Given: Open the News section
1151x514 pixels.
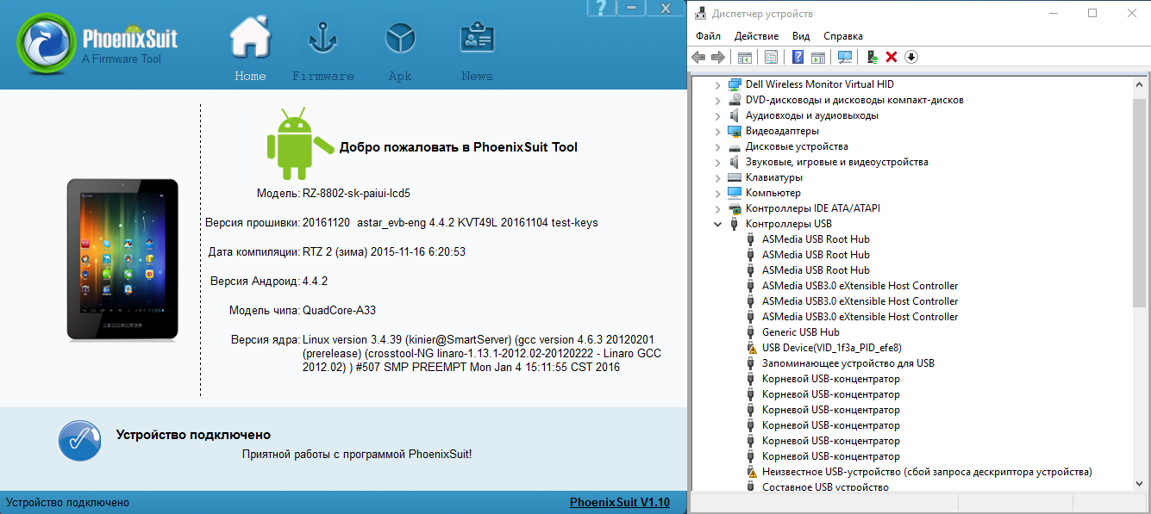Looking at the screenshot, I should click(477, 50).
